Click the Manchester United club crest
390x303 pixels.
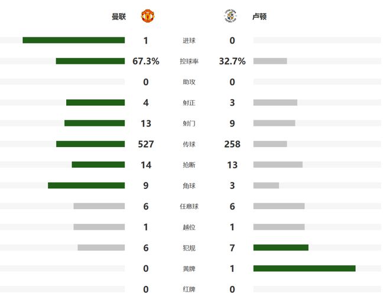[x=148, y=16]
